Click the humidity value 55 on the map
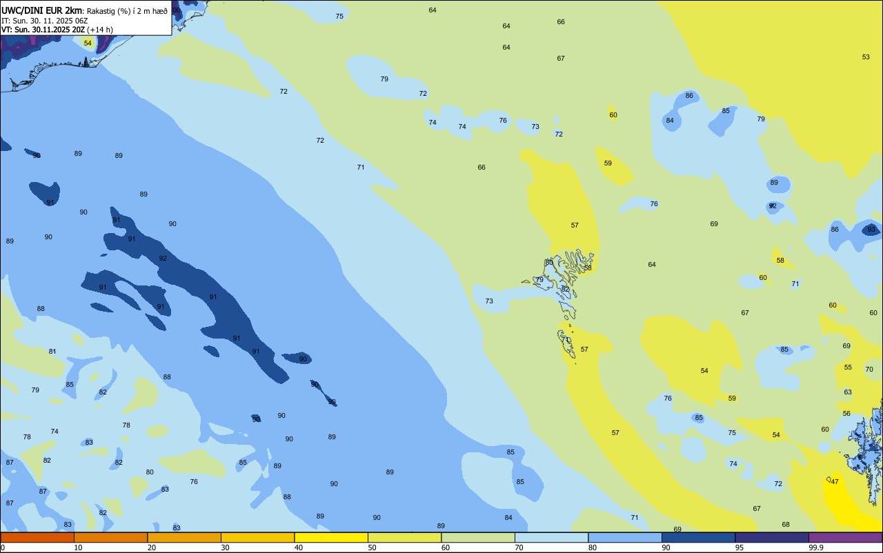This screenshot has height=553, width=883. pos(848,368)
